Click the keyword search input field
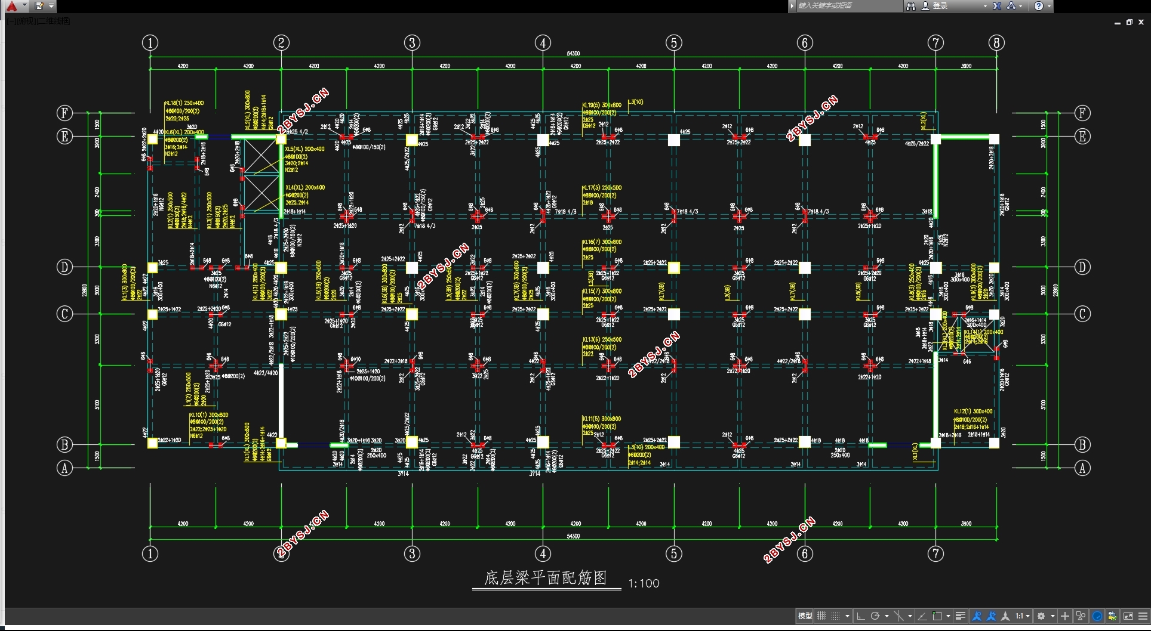Viewport: 1151px width, 631px height. click(x=849, y=6)
